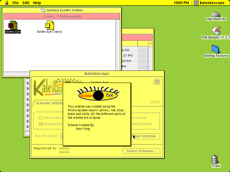Click the list window scrollbar below the sort button
The height and width of the screenshot is (172, 230).
(150, 58)
